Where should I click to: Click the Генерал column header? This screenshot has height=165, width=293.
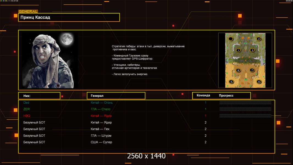pyautogui.click(x=116, y=96)
